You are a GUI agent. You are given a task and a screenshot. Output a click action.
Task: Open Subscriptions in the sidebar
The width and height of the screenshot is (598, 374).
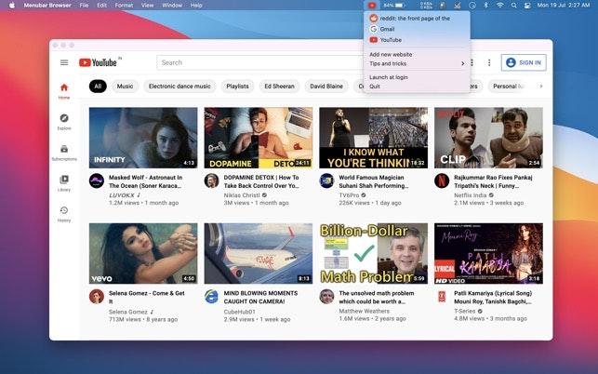[64, 152]
